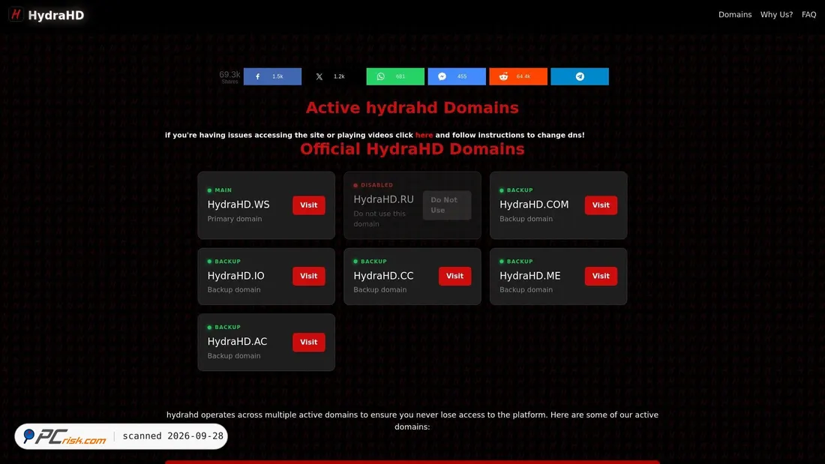Image resolution: width=825 pixels, height=464 pixels.
Task: Visit the HydraHD.AC backup domain
Action: pyautogui.click(x=309, y=342)
